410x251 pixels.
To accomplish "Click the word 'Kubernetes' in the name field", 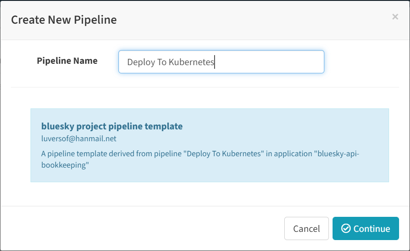I will click(x=191, y=62).
